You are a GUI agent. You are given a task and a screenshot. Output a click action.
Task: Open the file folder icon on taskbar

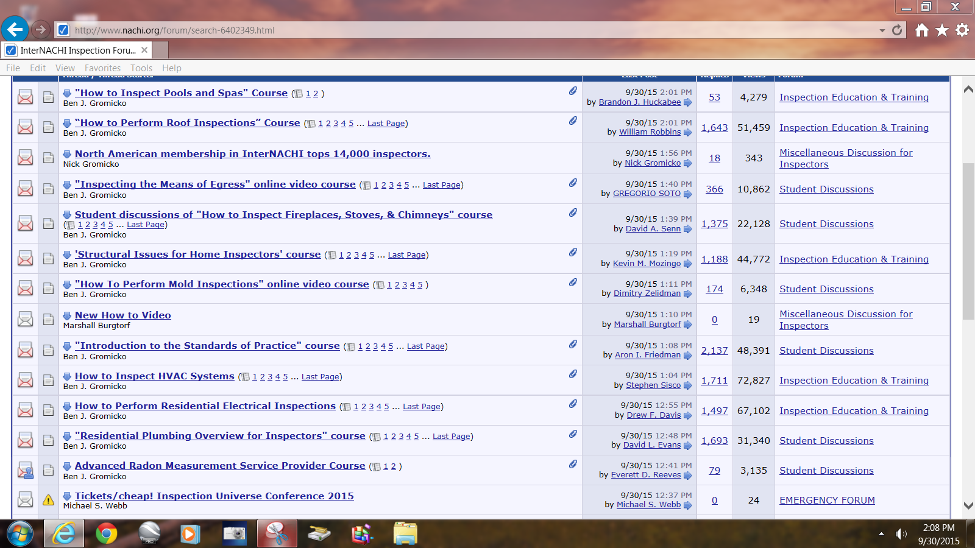[x=405, y=534]
